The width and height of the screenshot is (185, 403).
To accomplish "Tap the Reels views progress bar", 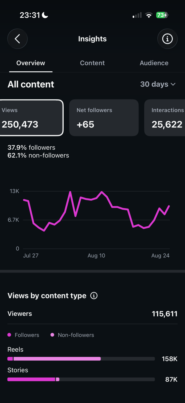I will tap(81, 359).
